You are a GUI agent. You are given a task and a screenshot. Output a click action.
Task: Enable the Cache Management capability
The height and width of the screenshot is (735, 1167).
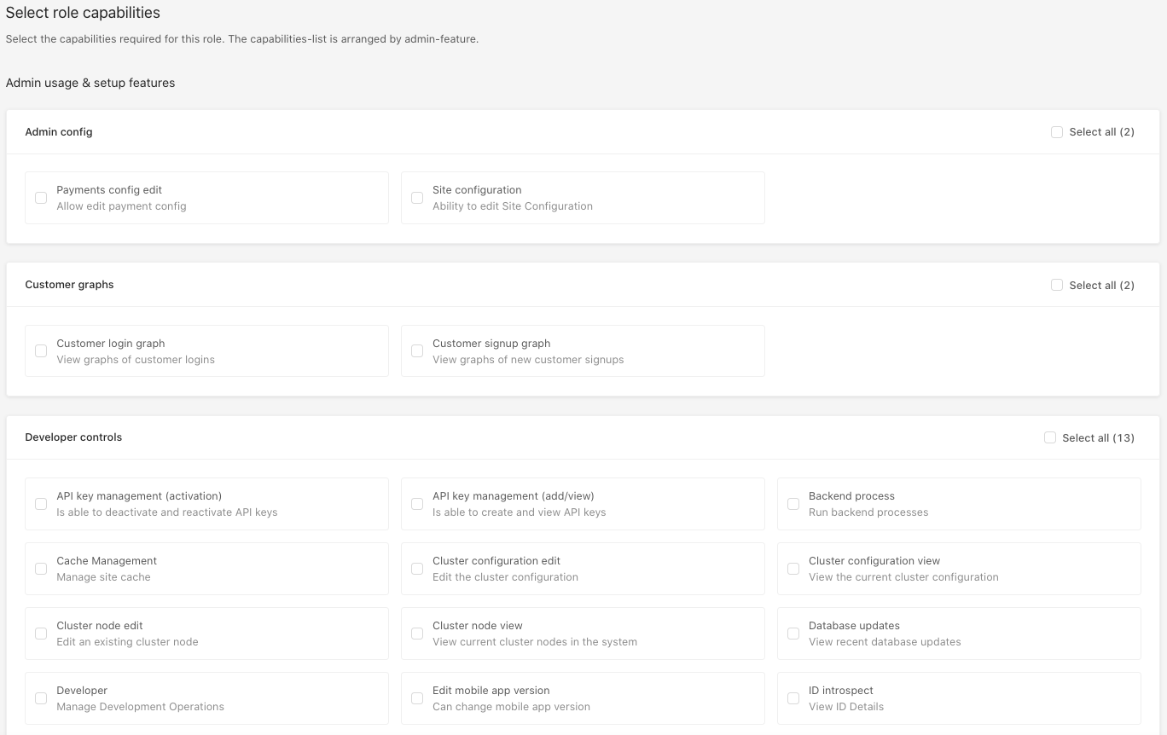[41, 569]
